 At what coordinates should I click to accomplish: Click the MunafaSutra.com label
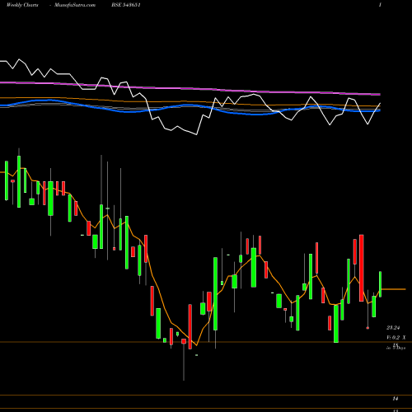click(75, 5)
